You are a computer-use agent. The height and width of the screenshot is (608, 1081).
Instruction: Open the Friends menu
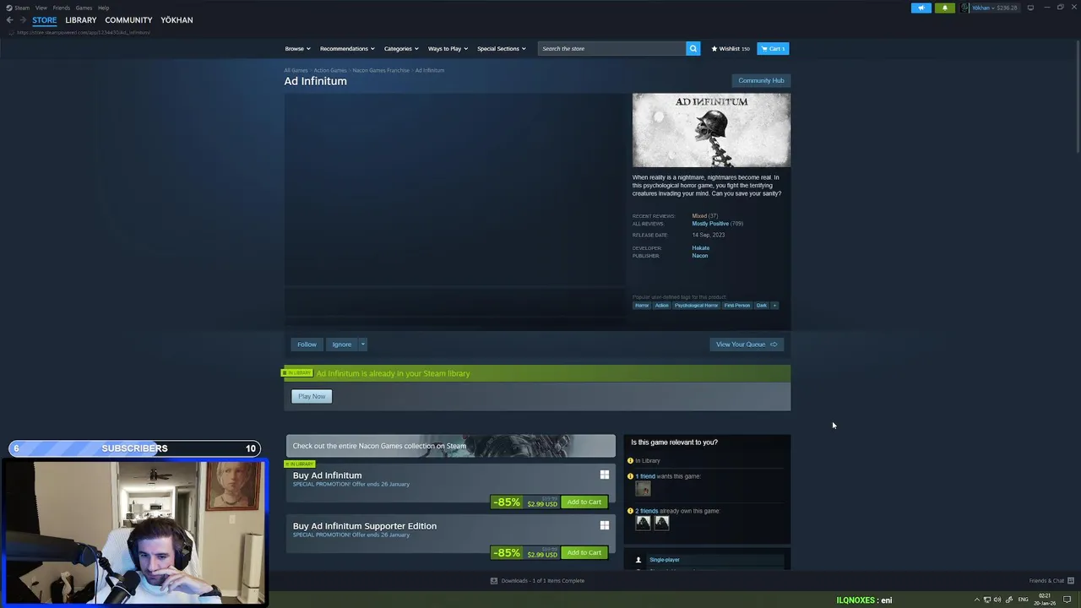pos(62,8)
